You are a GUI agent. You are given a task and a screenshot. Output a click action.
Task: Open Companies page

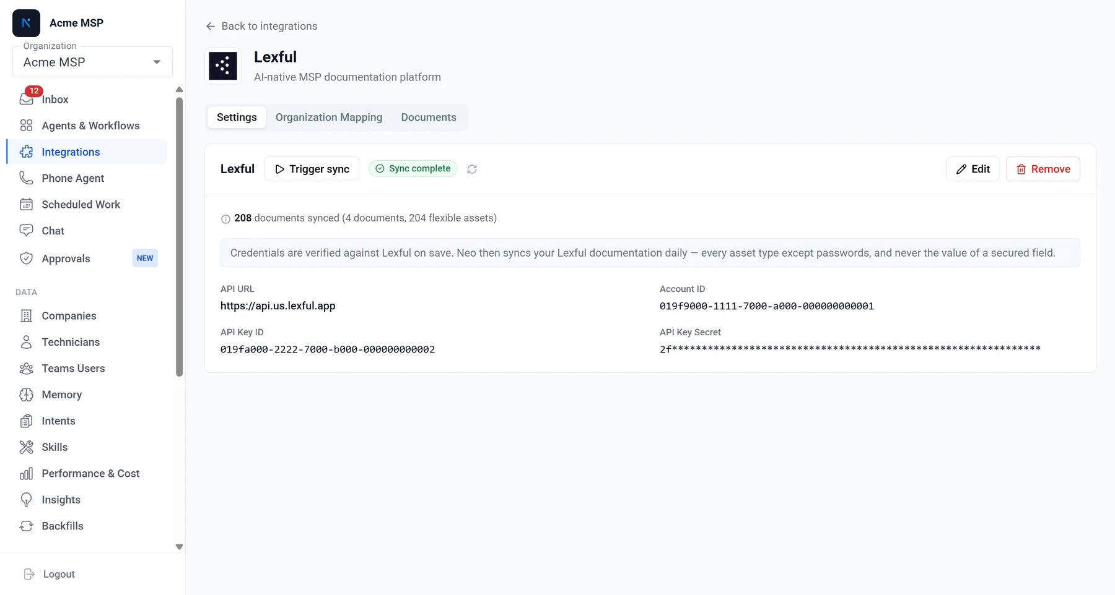click(87, 315)
